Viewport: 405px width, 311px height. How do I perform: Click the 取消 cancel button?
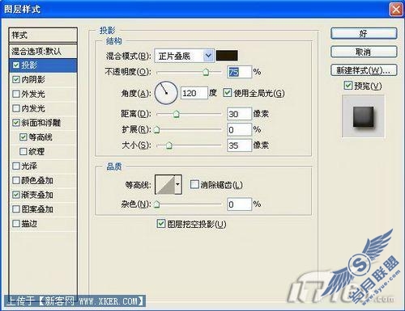point(364,52)
